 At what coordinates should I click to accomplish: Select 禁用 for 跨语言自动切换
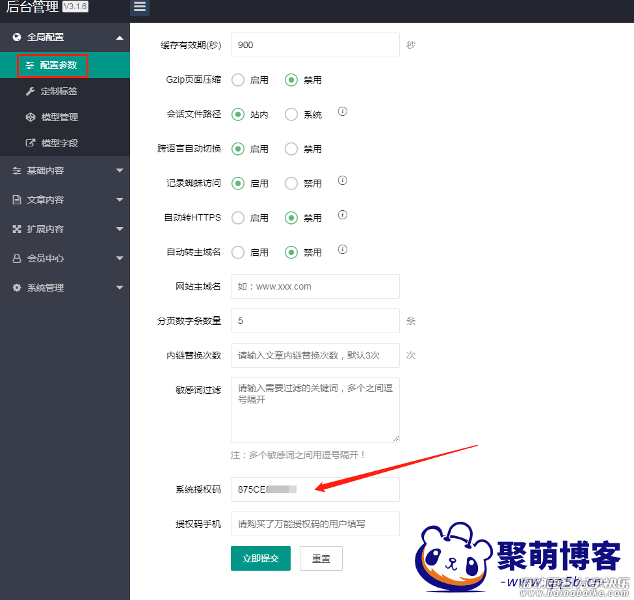pos(291,149)
